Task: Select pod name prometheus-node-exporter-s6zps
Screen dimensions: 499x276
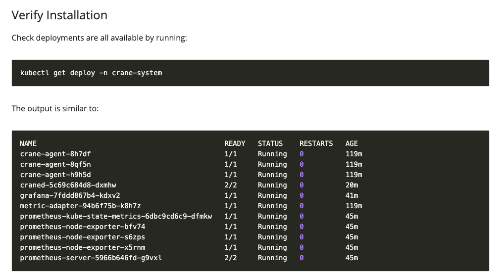Action: 83,237
